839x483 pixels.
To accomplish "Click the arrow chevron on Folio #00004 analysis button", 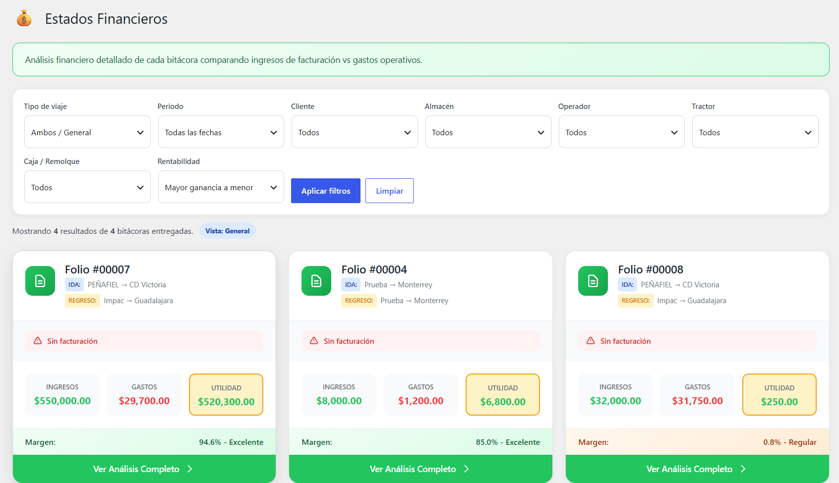I will tap(467, 469).
